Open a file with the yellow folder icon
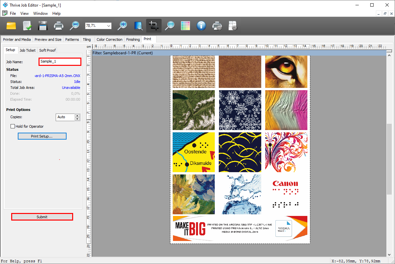 (x=11, y=26)
